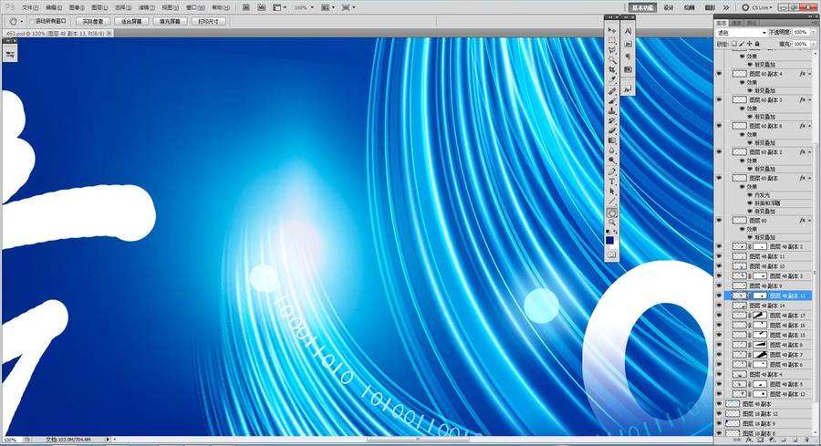Select the Zoom tool in toolbox
This screenshot has height=446, width=821.
[611, 223]
